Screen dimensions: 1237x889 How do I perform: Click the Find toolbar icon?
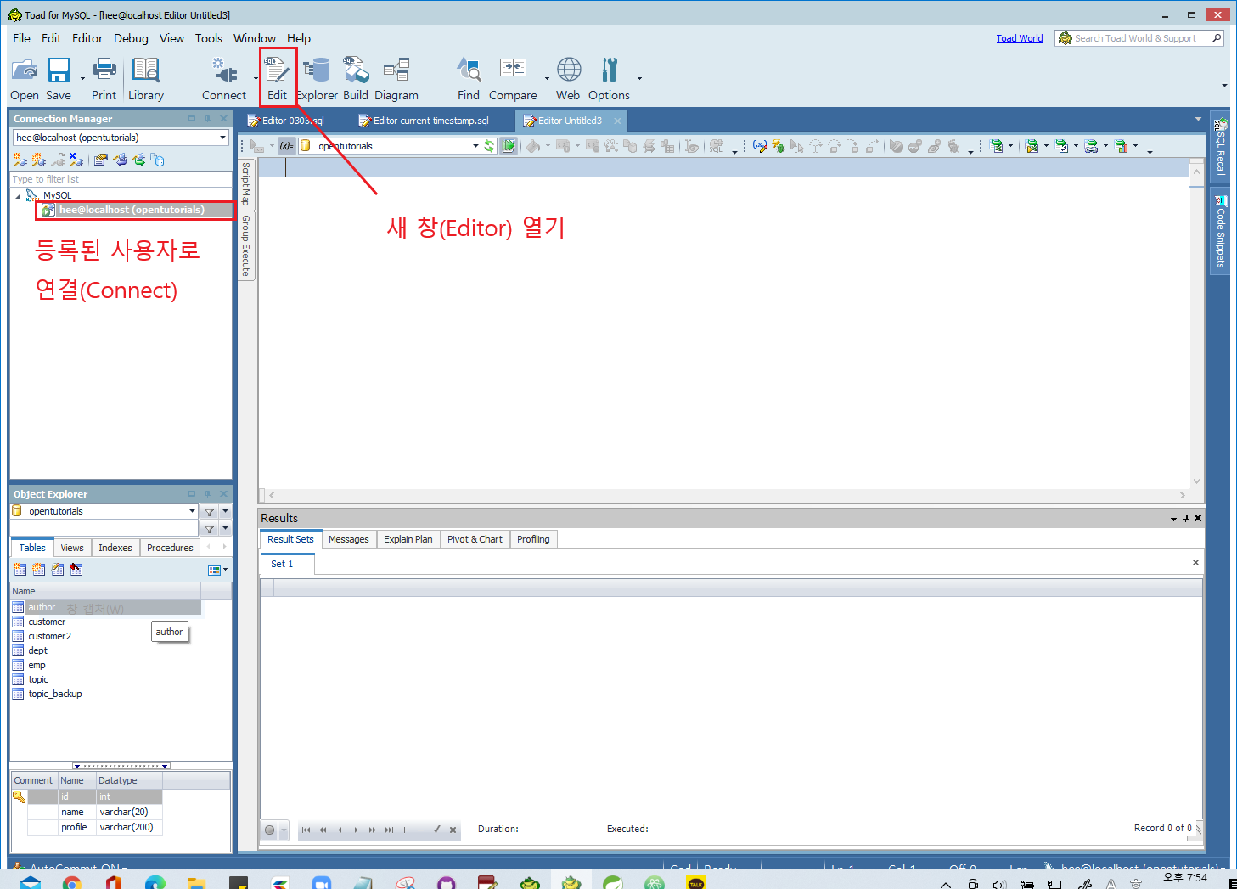coord(468,76)
